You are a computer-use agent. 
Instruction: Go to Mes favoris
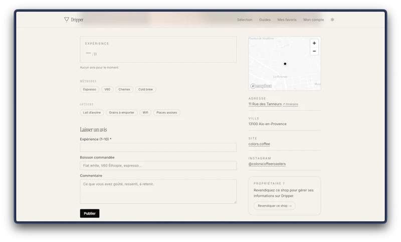pos(287,19)
